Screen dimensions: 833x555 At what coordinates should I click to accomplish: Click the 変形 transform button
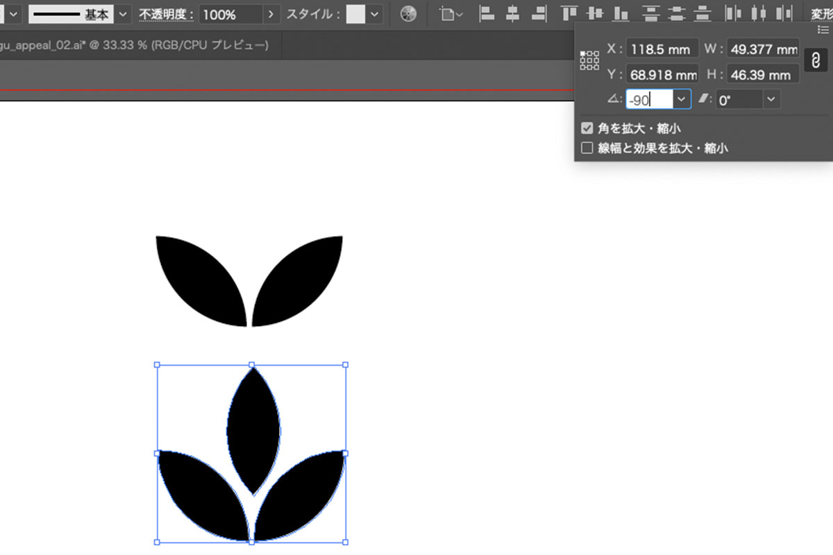pyautogui.click(x=821, y=14)
